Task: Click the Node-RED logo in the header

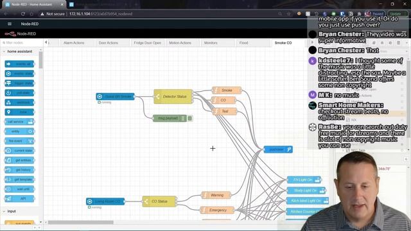Action: [10, 34]
